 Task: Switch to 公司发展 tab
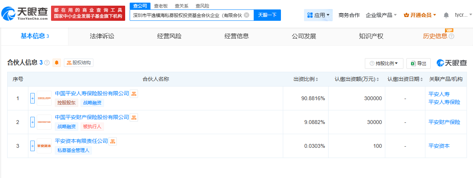[x=304, y=36]
